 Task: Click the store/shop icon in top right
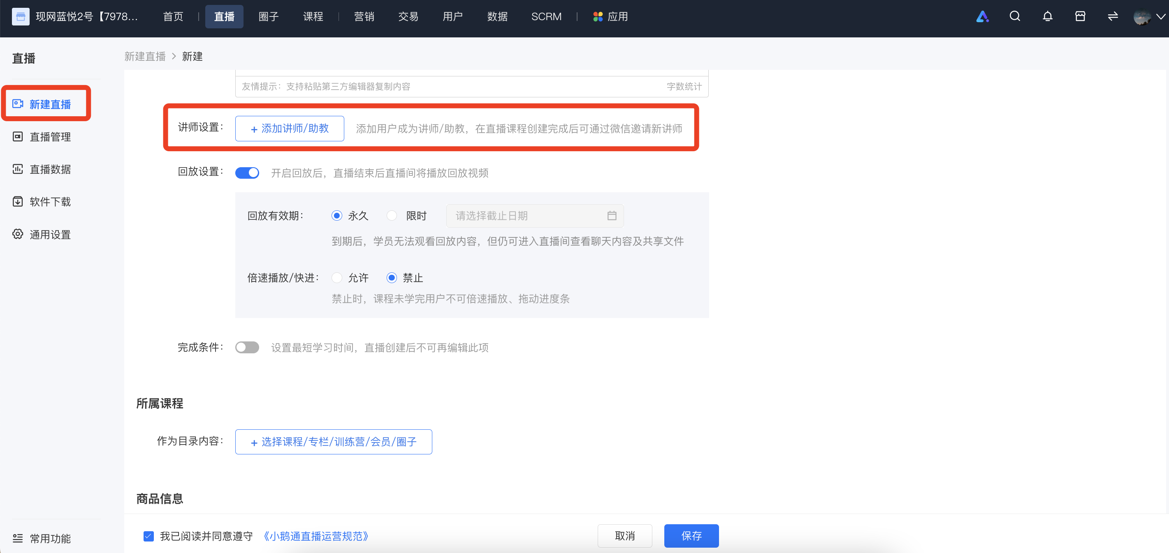click(1080, 17)
